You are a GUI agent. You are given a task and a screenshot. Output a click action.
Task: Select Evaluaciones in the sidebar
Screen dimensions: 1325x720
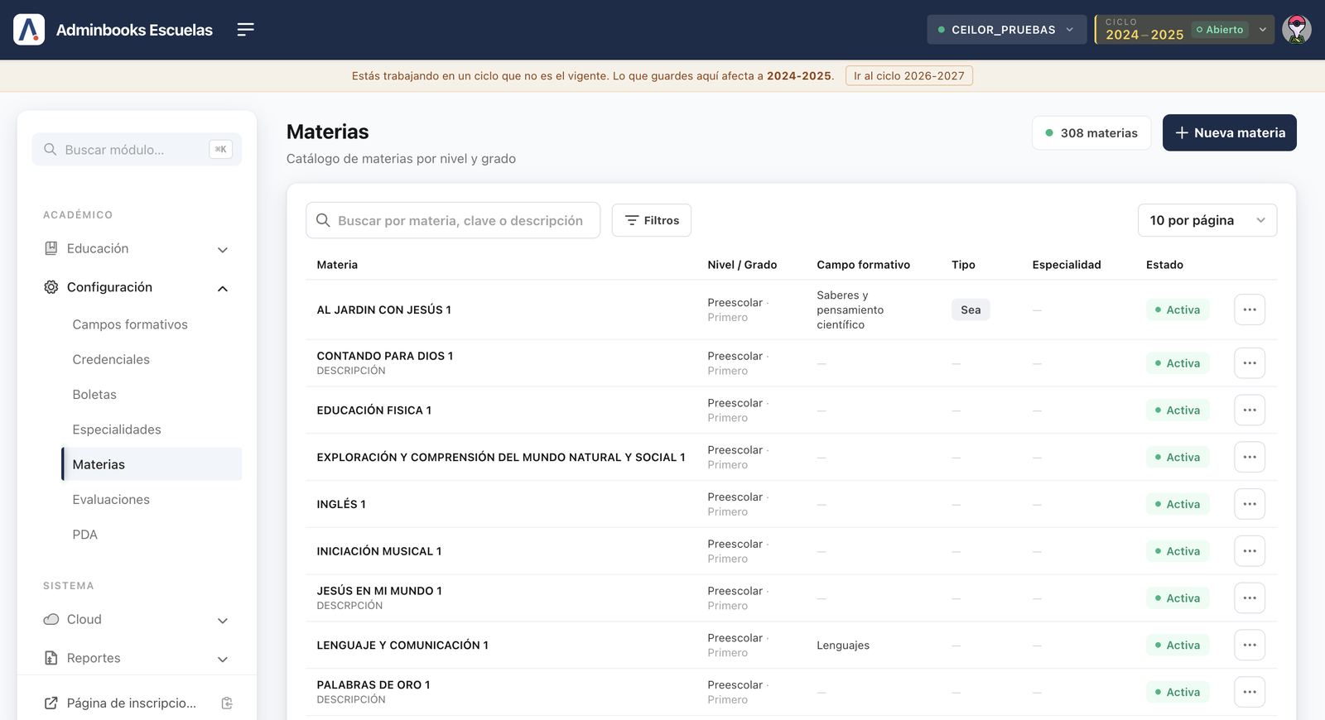click(111, 500)
